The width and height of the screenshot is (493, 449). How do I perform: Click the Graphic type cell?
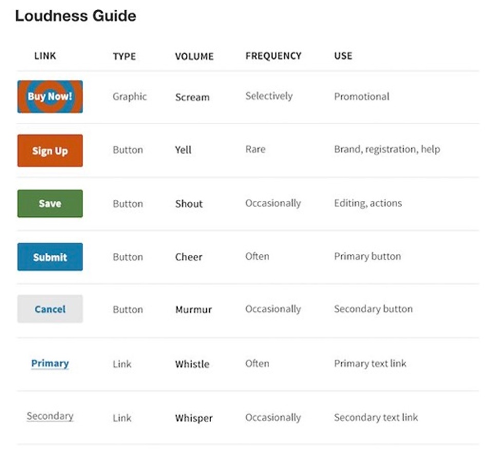point(129,97)
